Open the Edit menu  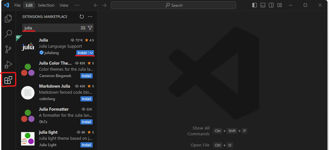29,5
